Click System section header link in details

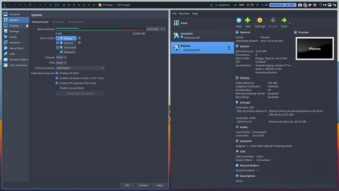click(x=245, y=46)
